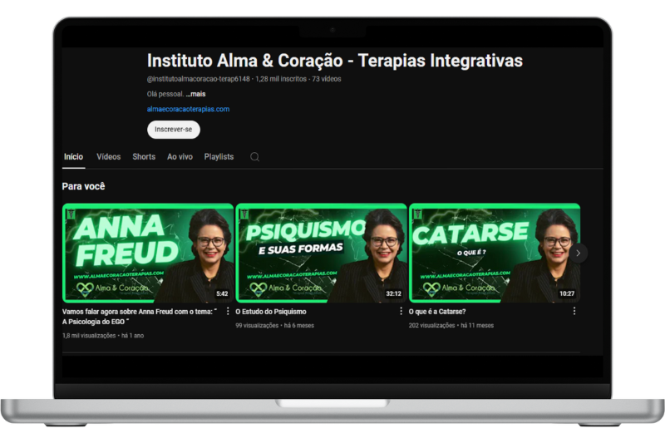The height and width of the screenshot is (443, 665).
Task: Show next videos with carousel arrow
Action: [578, 253]
